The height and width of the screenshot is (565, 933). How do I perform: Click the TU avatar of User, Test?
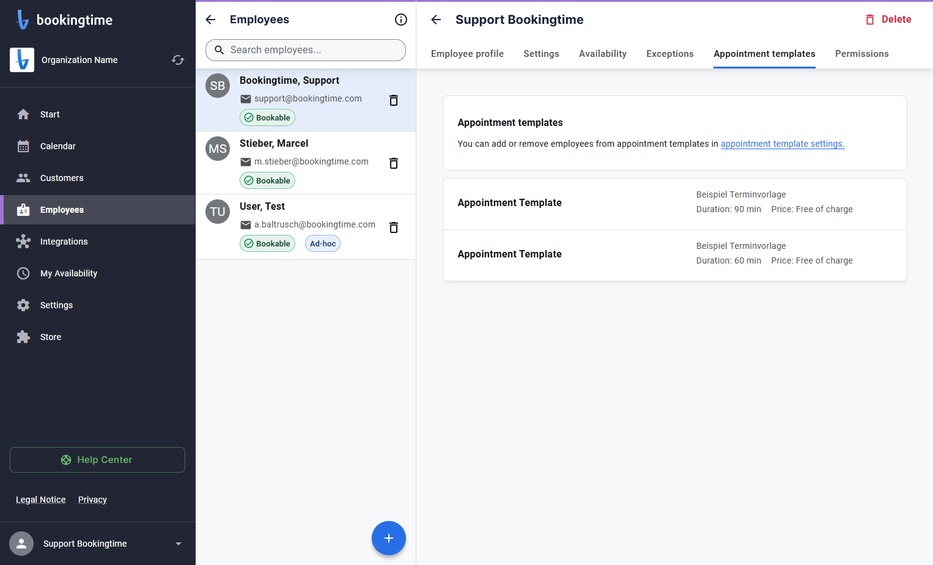pos(218,212)
